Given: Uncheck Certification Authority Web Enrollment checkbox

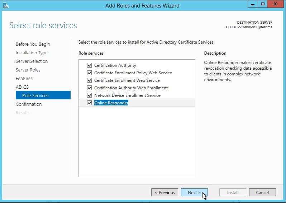Looking at the screenshot, I should click(89, 88).
